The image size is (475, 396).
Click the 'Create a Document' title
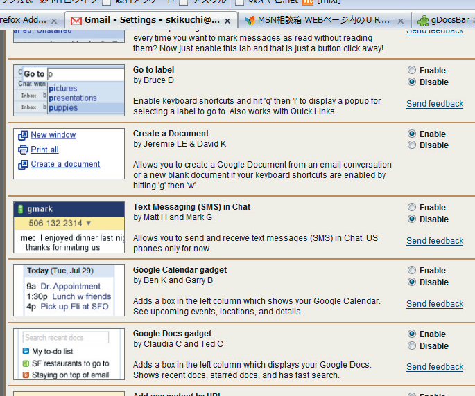pos(171,134)
